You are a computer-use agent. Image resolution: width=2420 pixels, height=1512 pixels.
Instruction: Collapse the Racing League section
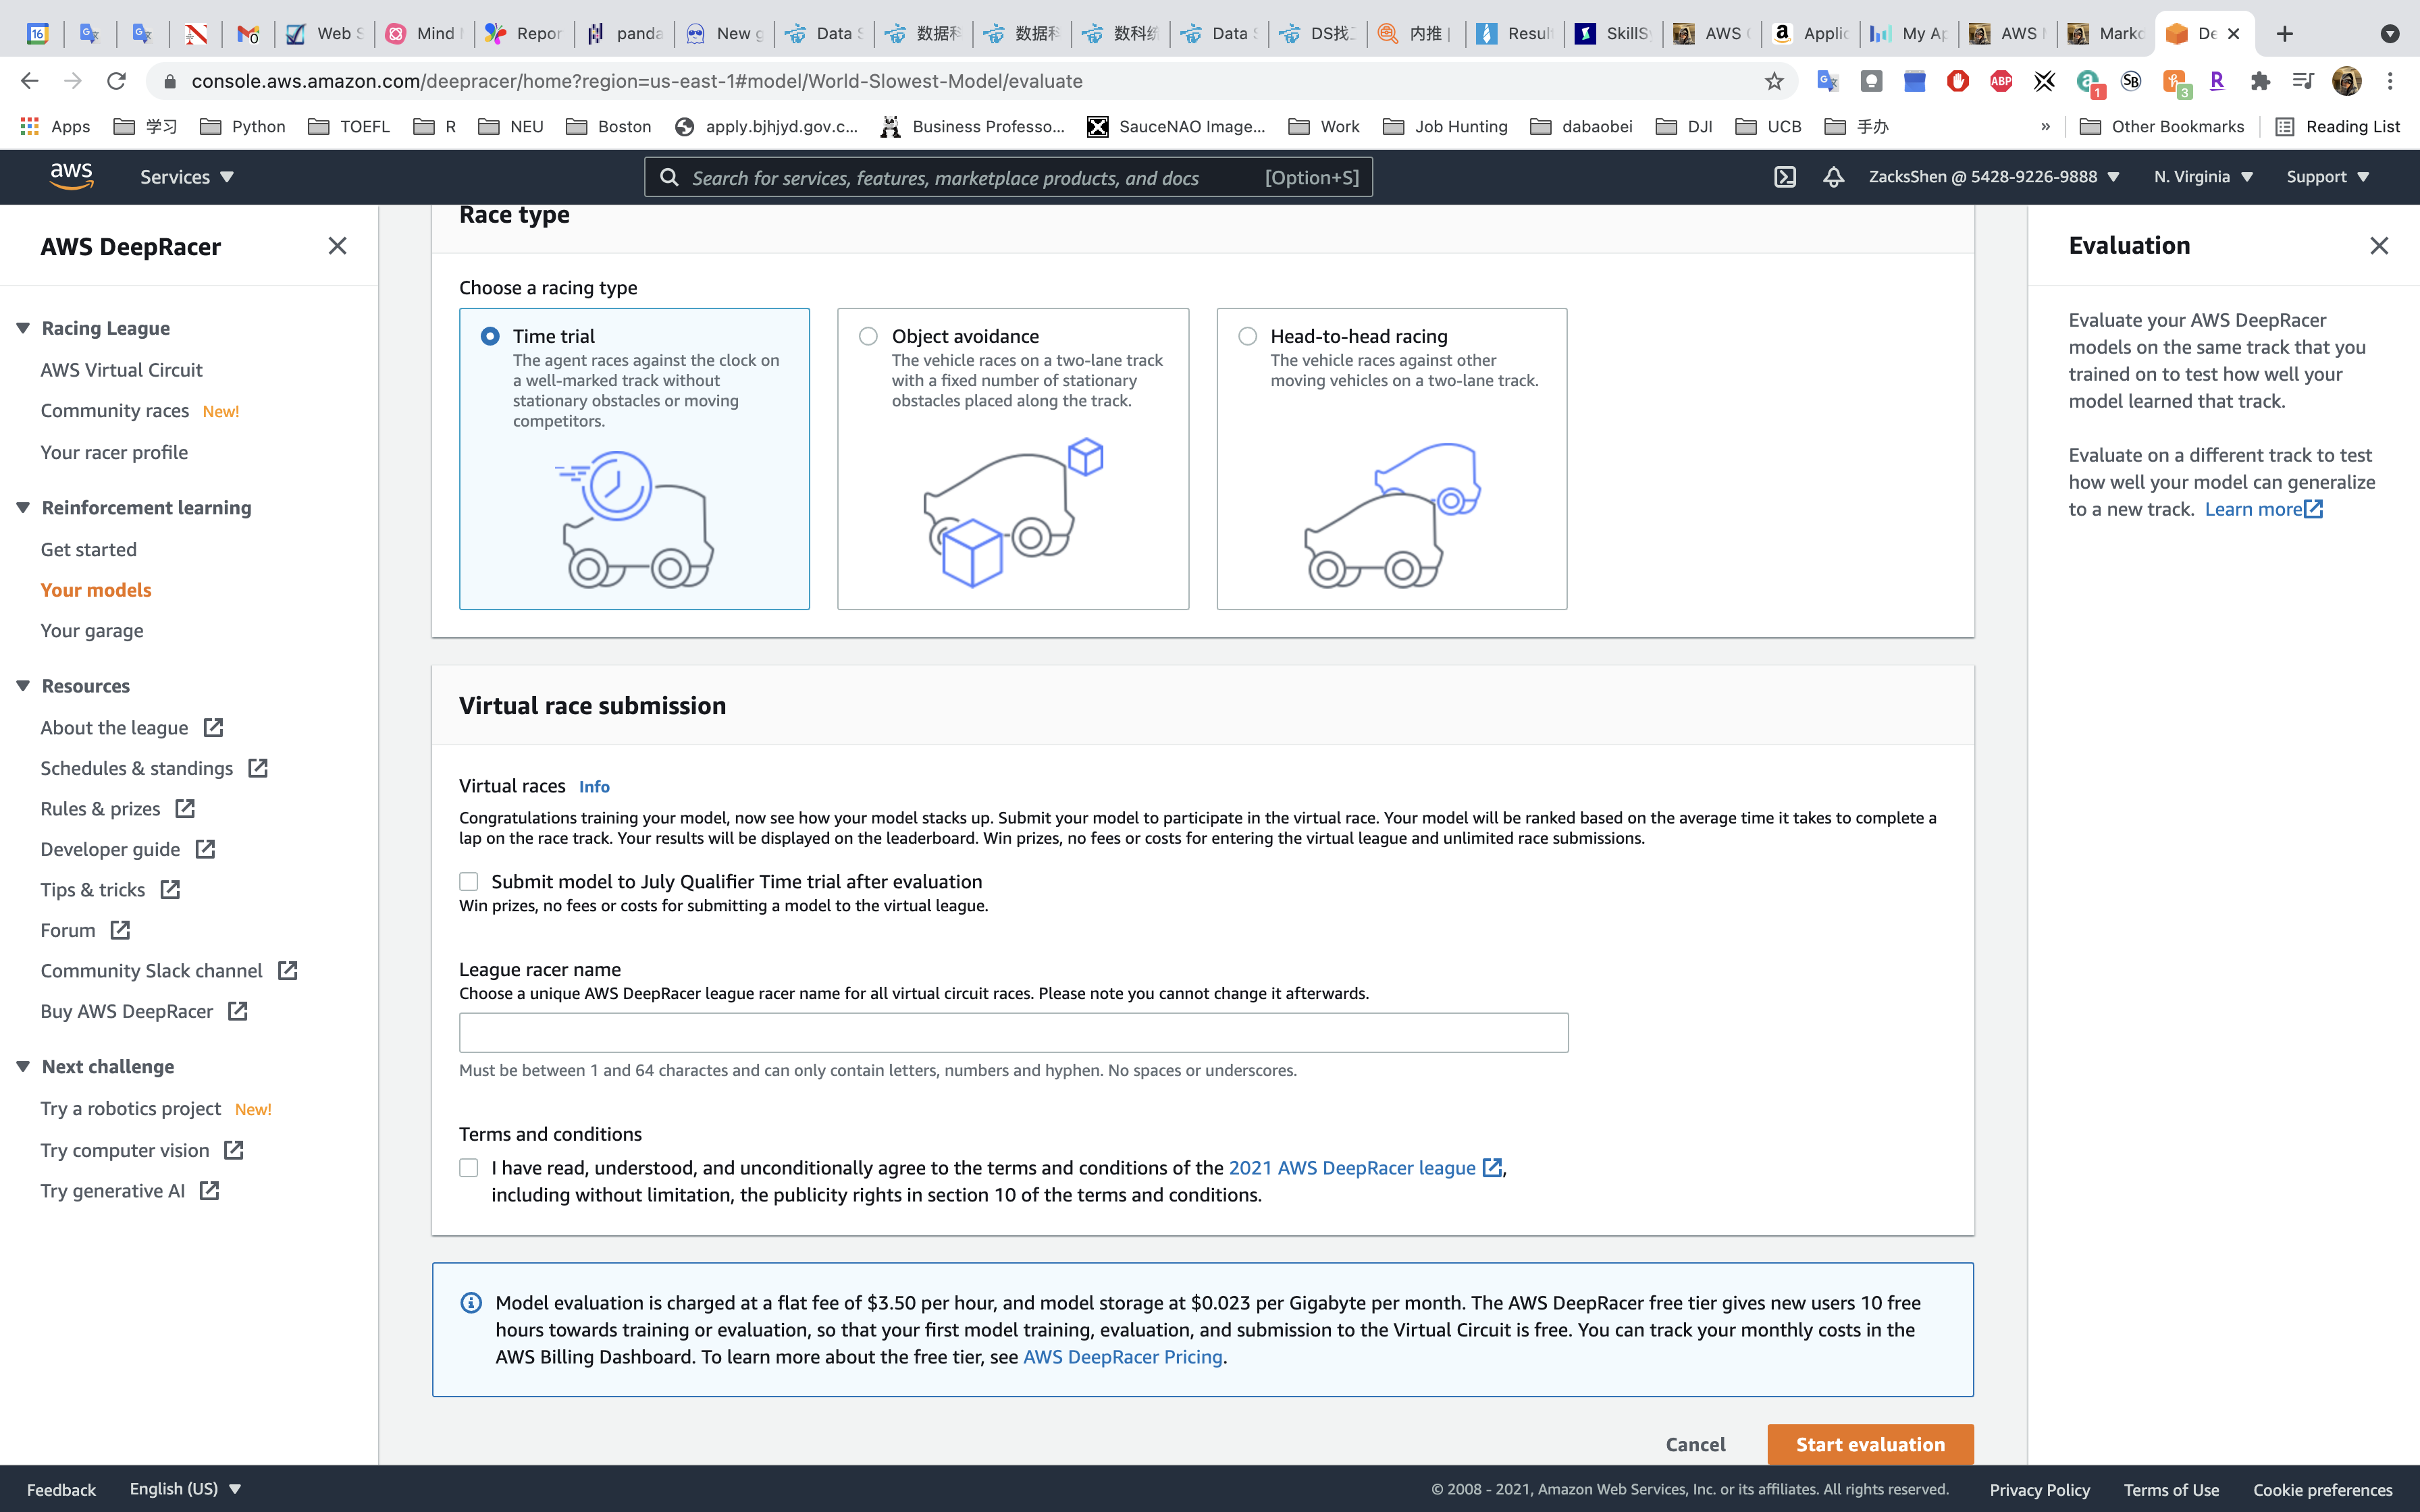tap(23, 328)
